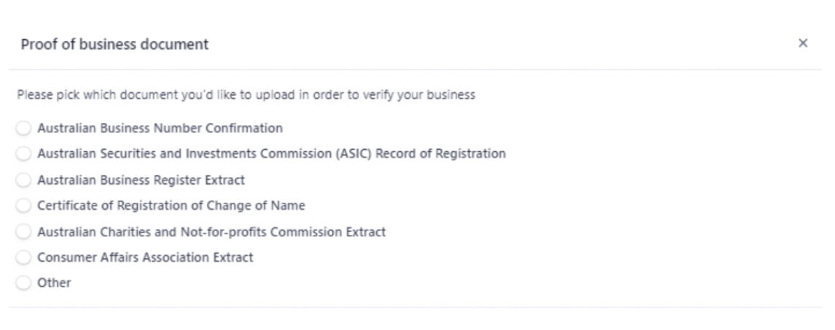
Task: Pick the Other radio button
Action: 23,283
